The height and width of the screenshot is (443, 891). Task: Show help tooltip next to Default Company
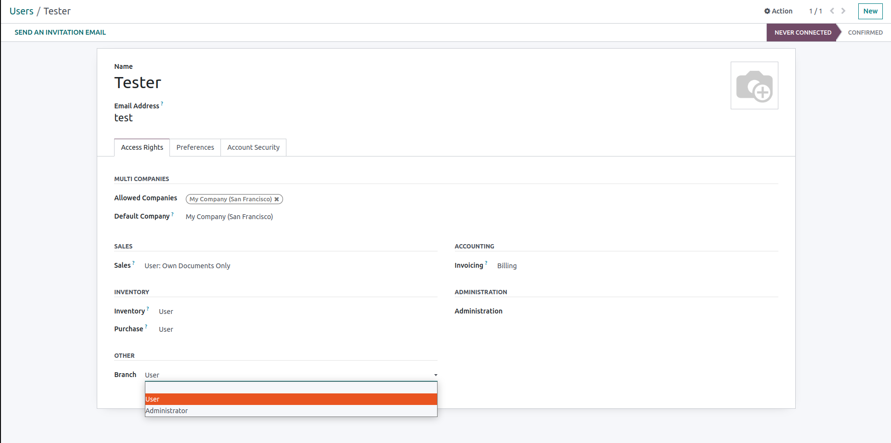coord(172,214)
